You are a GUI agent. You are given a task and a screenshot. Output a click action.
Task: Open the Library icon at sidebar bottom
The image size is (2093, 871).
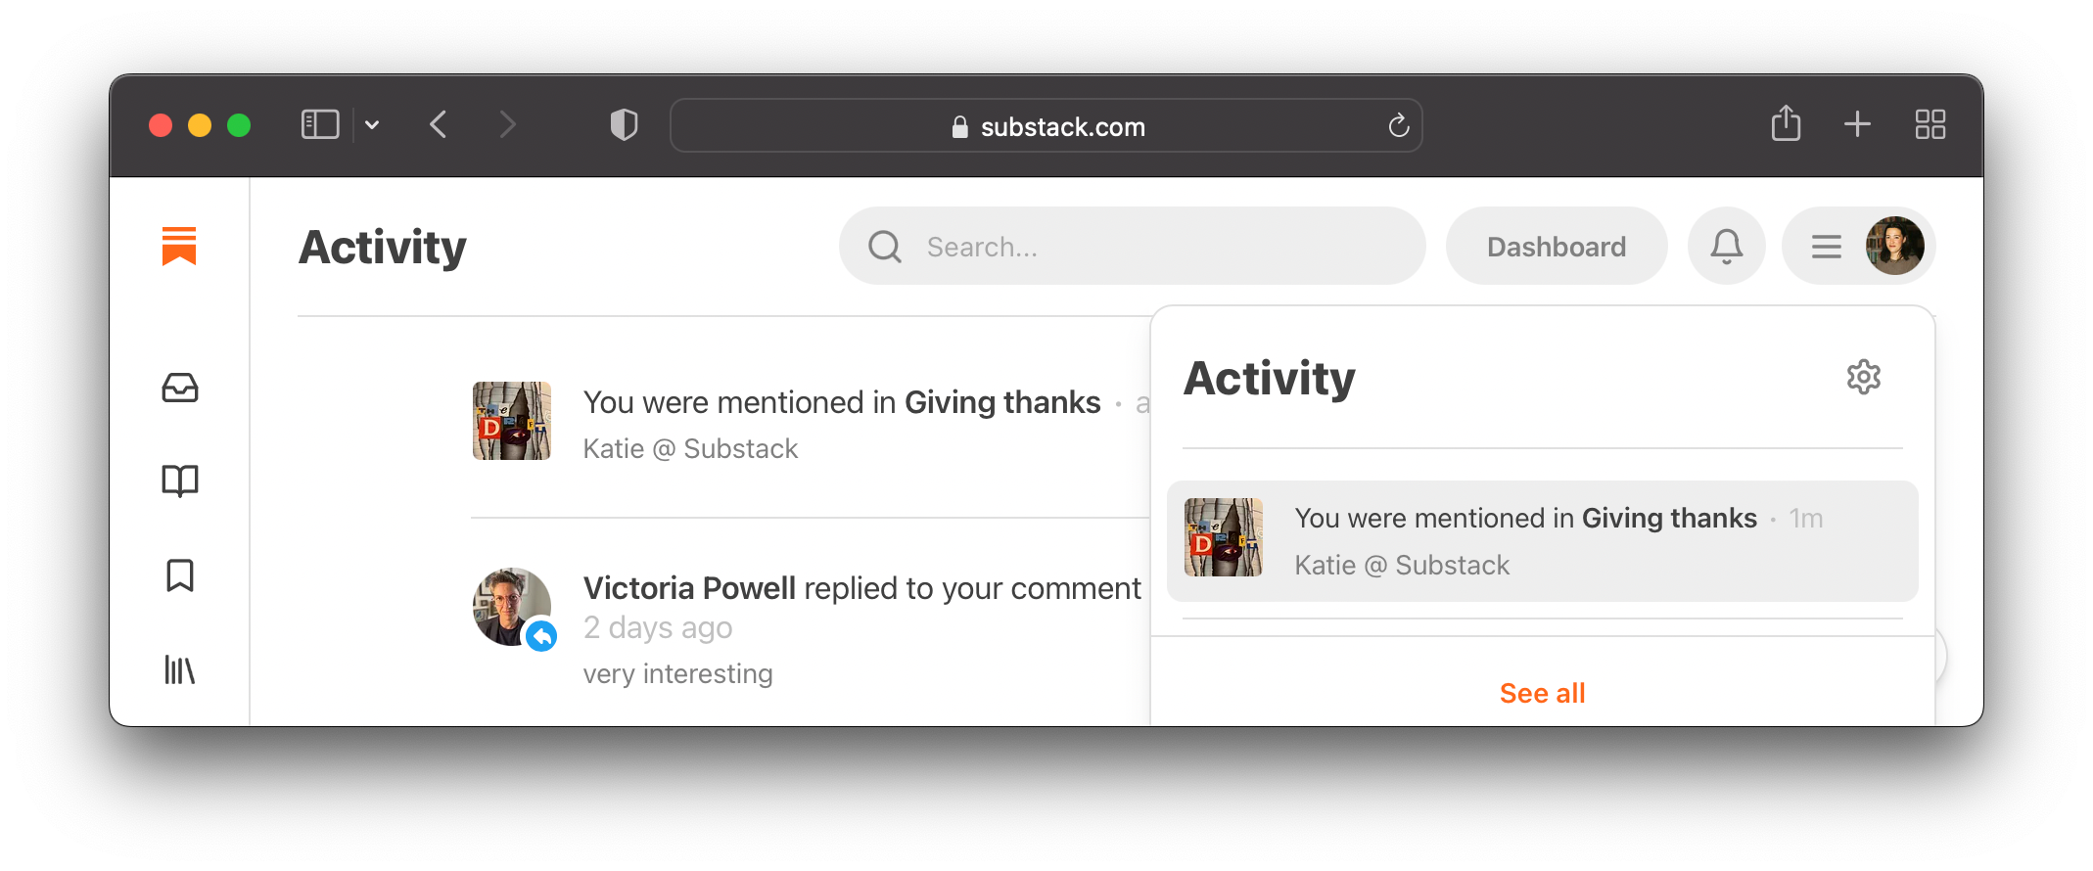point(180,670)
